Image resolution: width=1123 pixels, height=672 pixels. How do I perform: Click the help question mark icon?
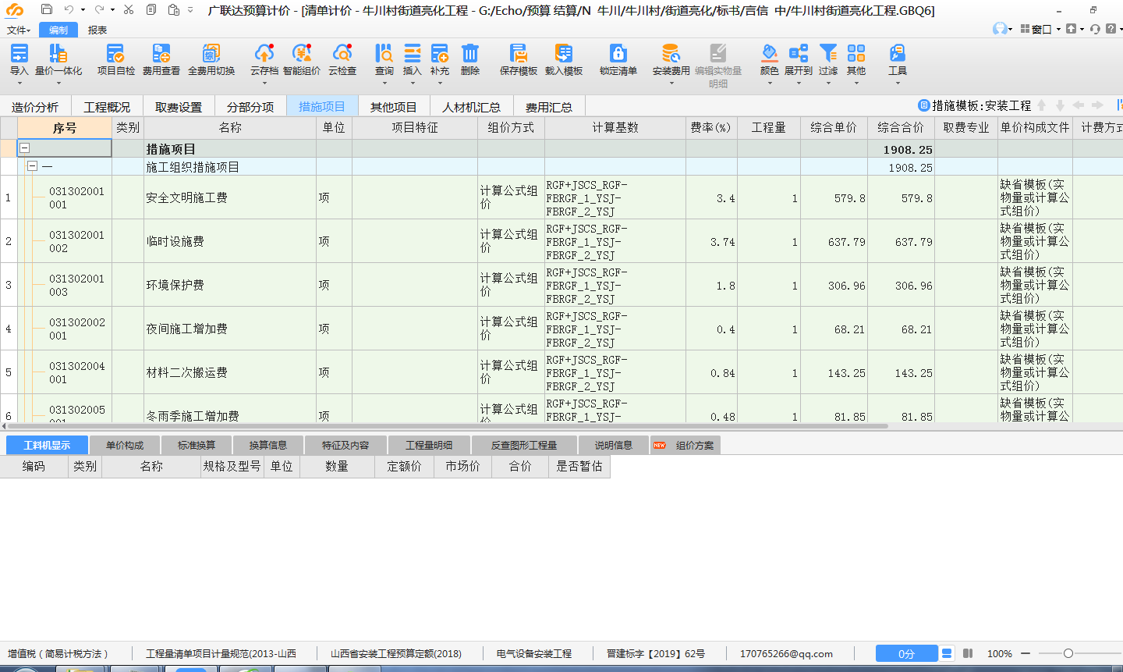pos(1111,29)
